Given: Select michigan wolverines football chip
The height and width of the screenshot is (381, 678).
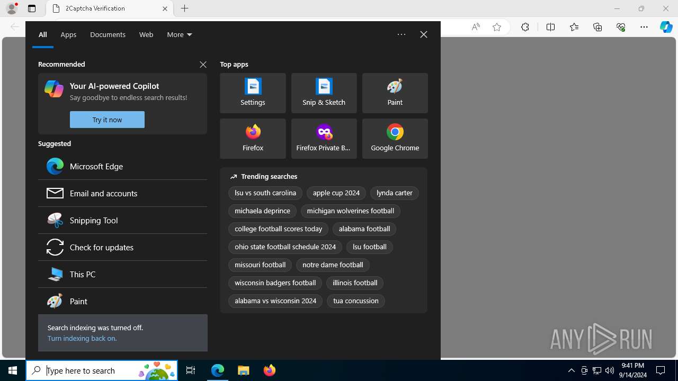Looking at the screenshot, I should 351,211.
